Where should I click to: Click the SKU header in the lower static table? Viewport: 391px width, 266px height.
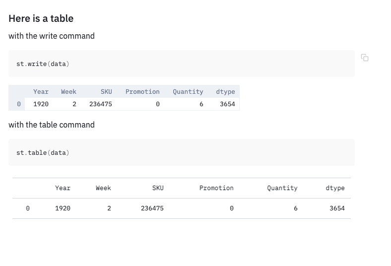pos(158,188)
